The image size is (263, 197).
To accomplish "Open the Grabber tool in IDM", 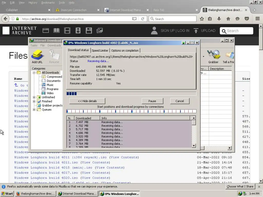I will click(213, 56).
